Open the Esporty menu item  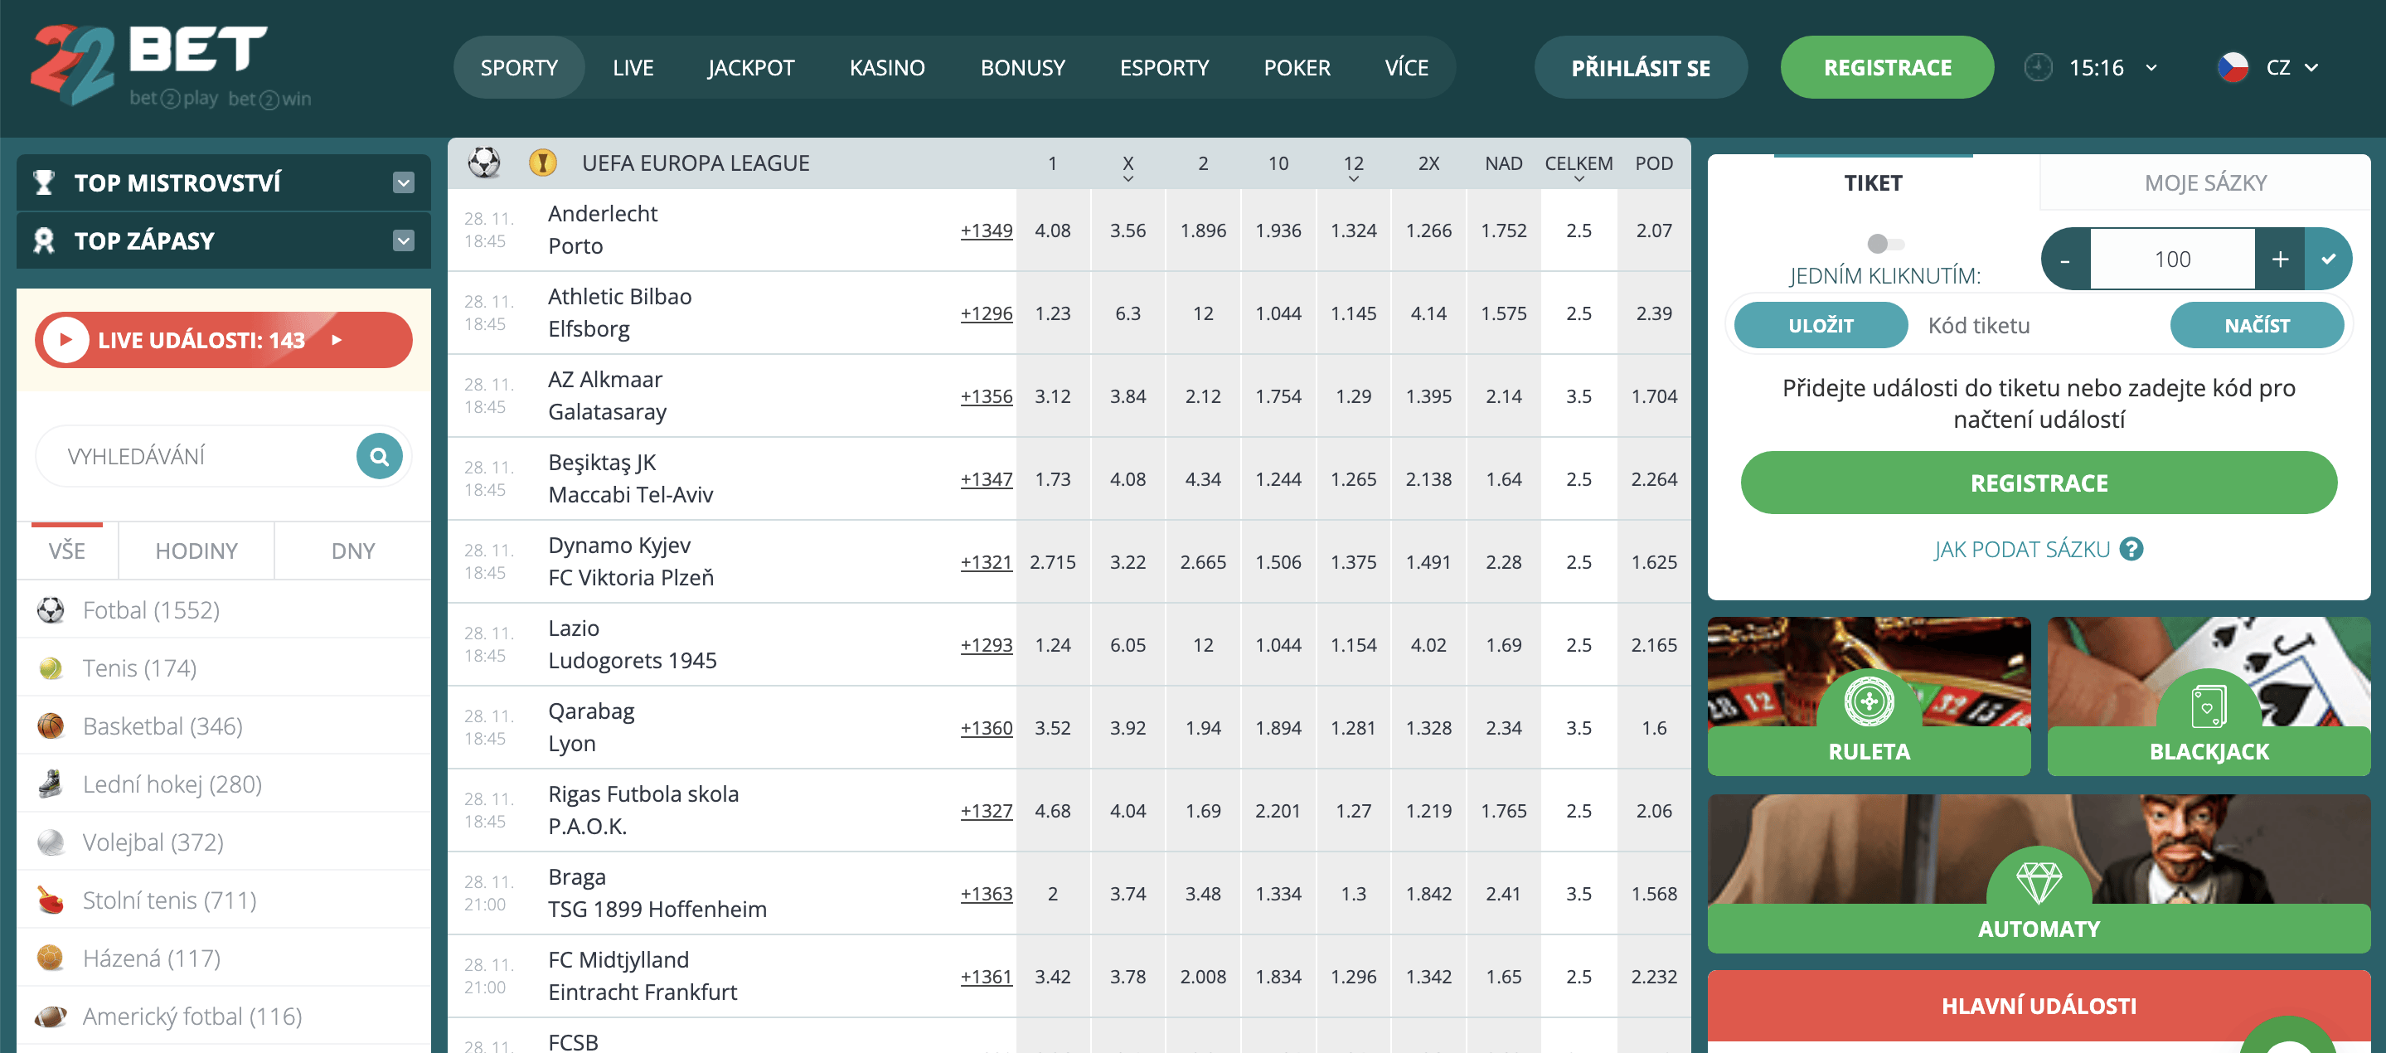1163,68
